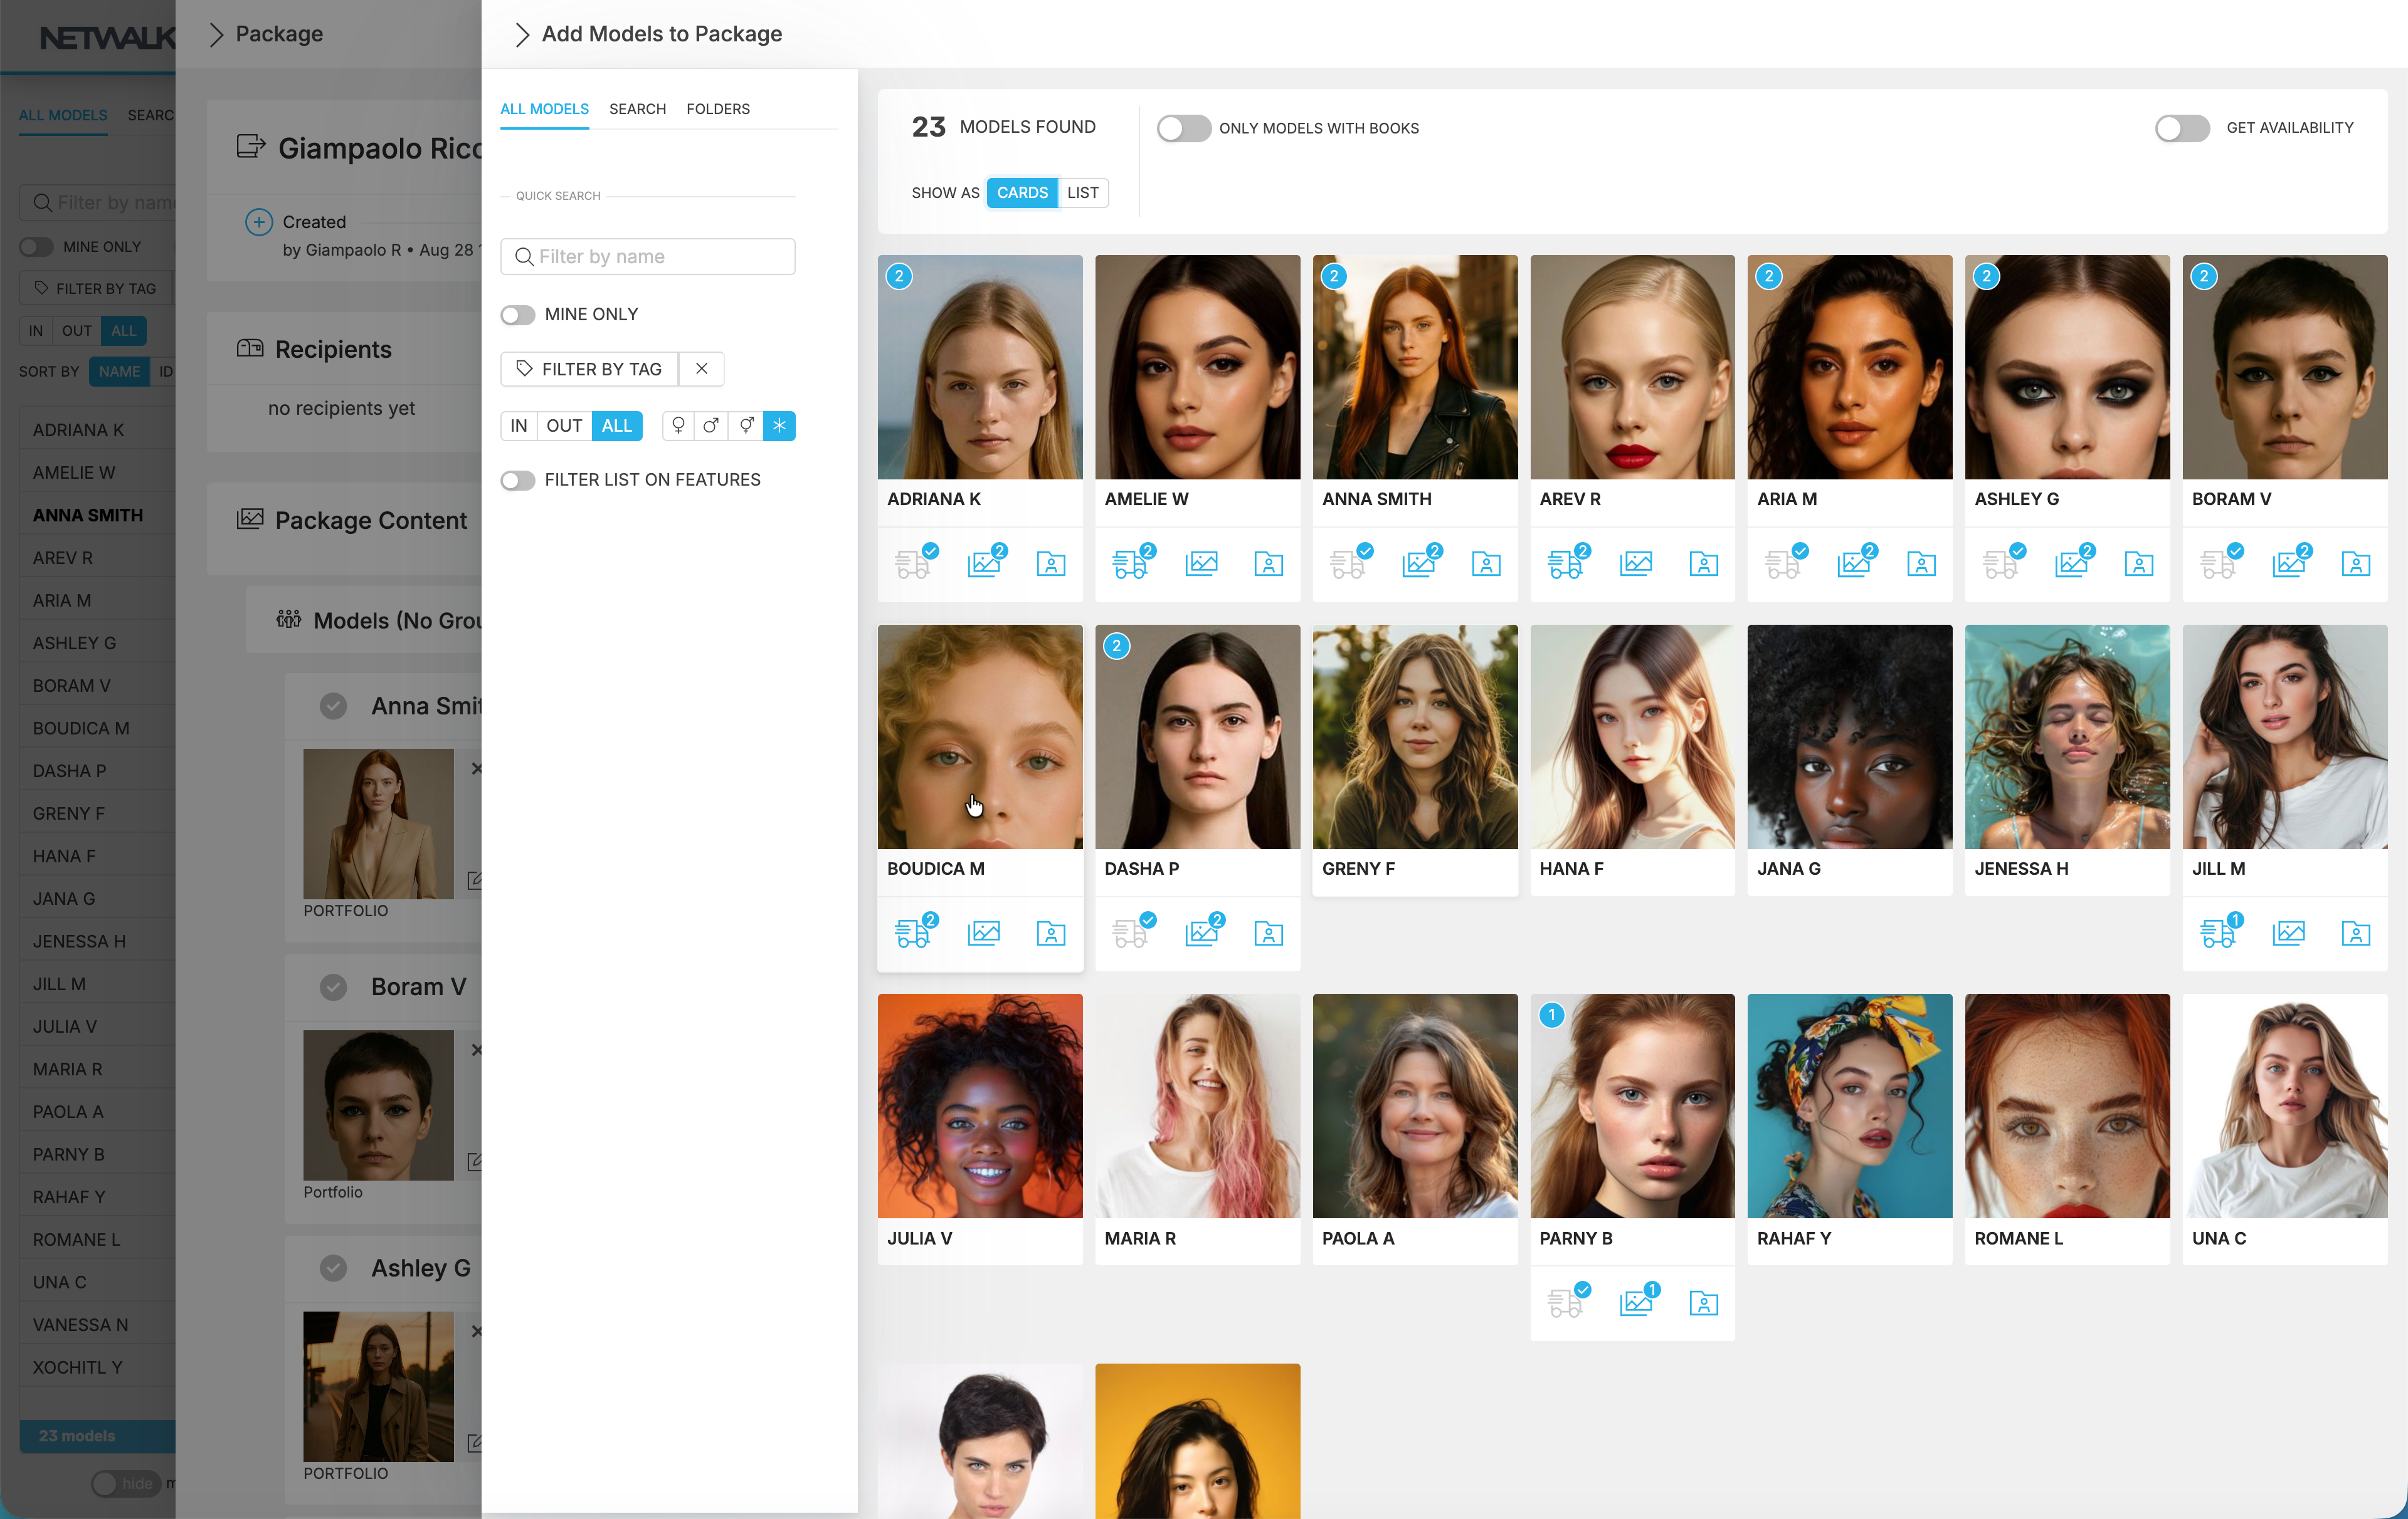Click the images badge icon under Amelie W
Viewport: 2408px width, 1519px height.
pos(1200,561)
